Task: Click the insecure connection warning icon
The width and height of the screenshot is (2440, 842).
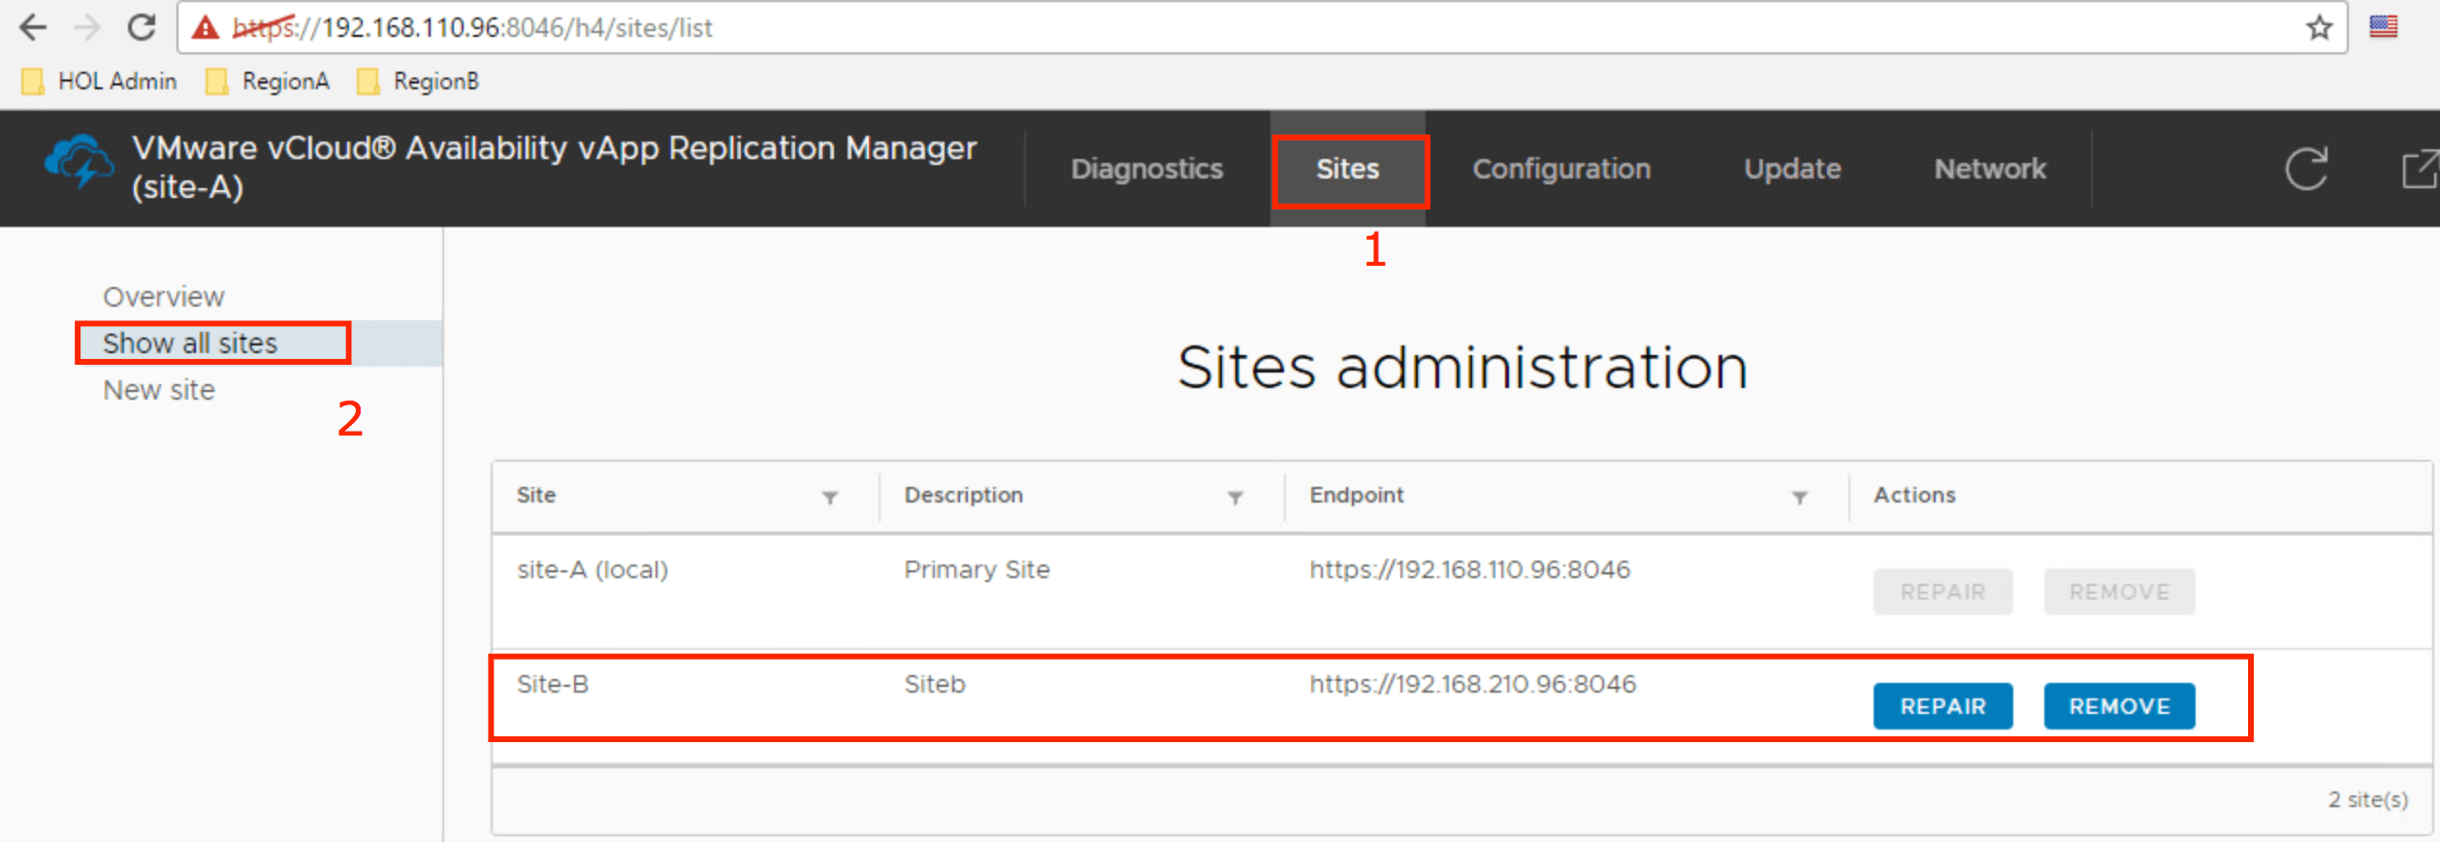Action: pos(206,27)
